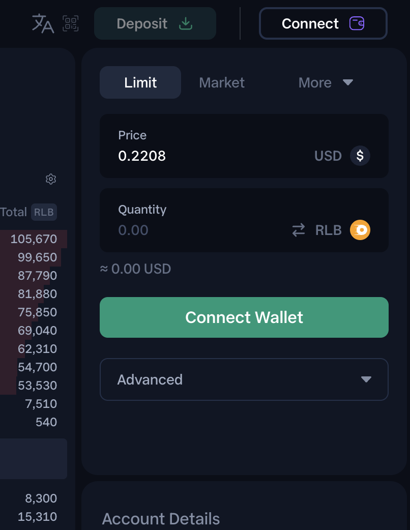The height and width of the screenshot is (530, 410).
Task: Click the Deposit download arrow icon
Action: click(186, 23)
